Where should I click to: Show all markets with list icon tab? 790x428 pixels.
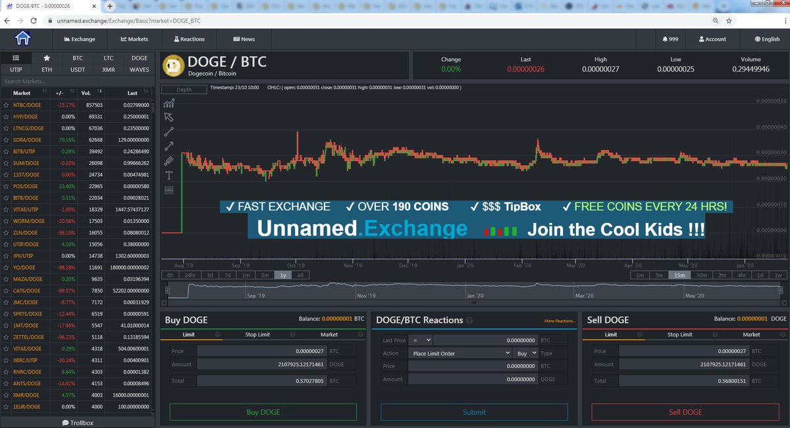click(16, 58)
